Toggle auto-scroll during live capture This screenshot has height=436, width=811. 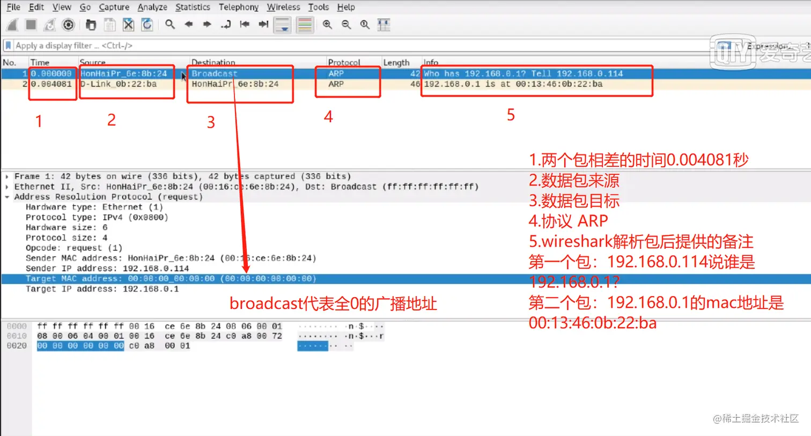click(282, 25)
